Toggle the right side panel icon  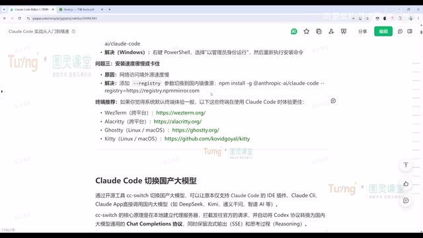tap(410, 31)
